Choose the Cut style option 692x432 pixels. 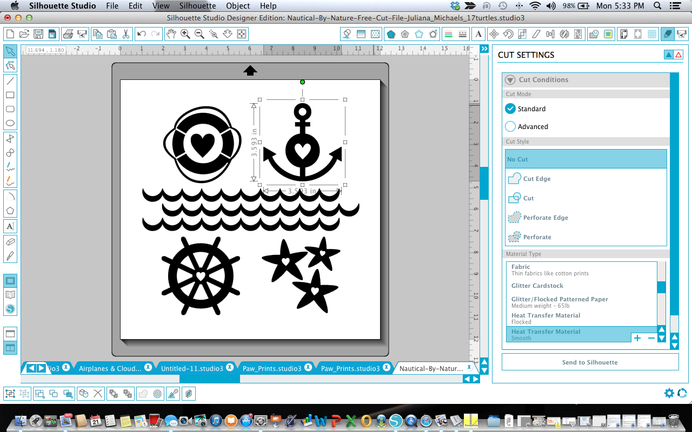click(585, 198)
